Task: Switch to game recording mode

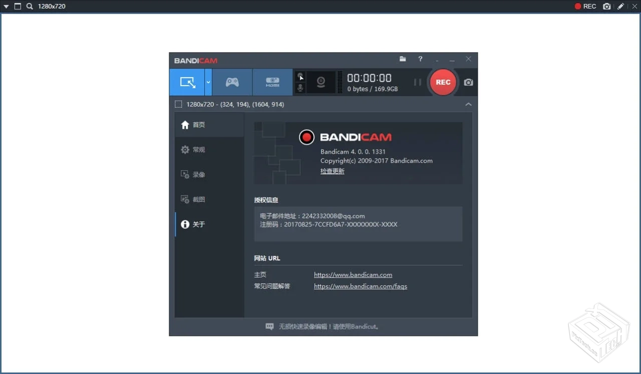Action: tap(232, 82)
